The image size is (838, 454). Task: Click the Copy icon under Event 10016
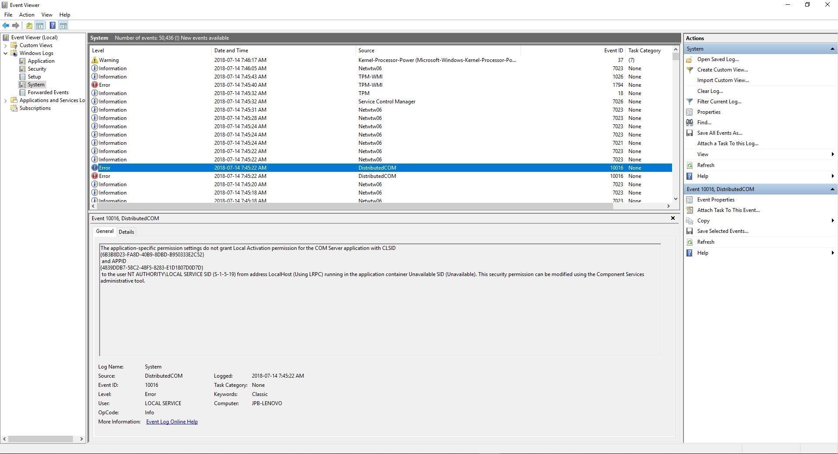pos(690,221)
